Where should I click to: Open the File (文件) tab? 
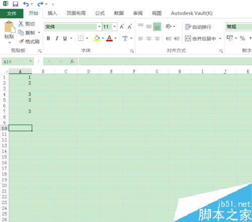(12, 13)
